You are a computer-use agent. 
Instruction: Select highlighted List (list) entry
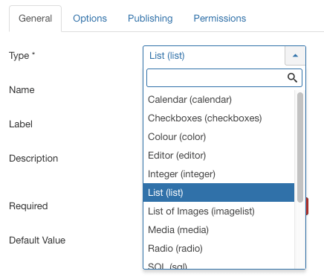(218, 193)
